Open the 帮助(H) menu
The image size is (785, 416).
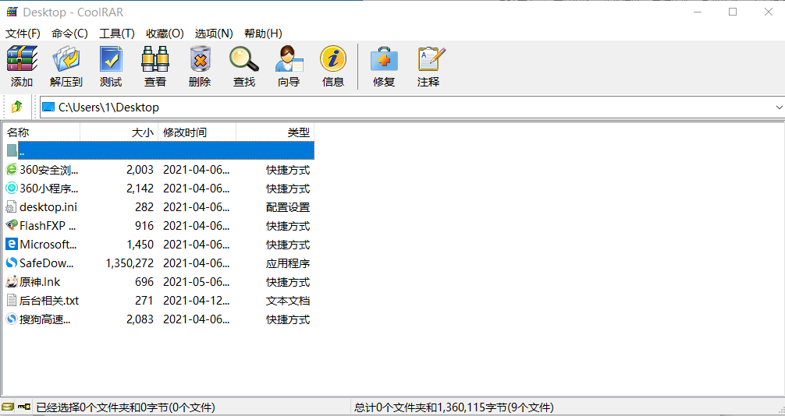tap(263, 33)
